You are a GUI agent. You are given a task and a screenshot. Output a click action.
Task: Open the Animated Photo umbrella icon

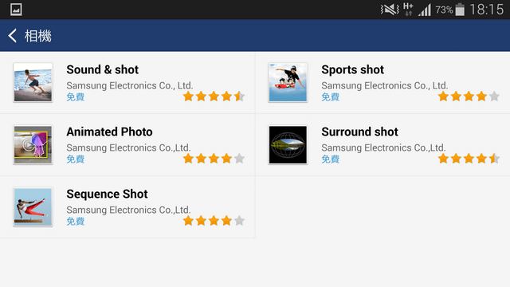pyautogui.click(x=33, y=145)
